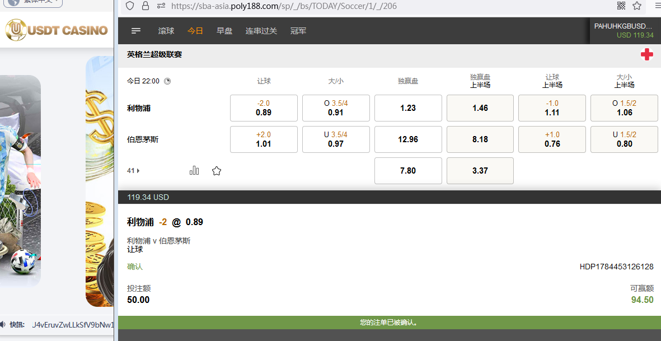
Task: Click the green bet confirmed message bar
Action: tap(390, 323)
